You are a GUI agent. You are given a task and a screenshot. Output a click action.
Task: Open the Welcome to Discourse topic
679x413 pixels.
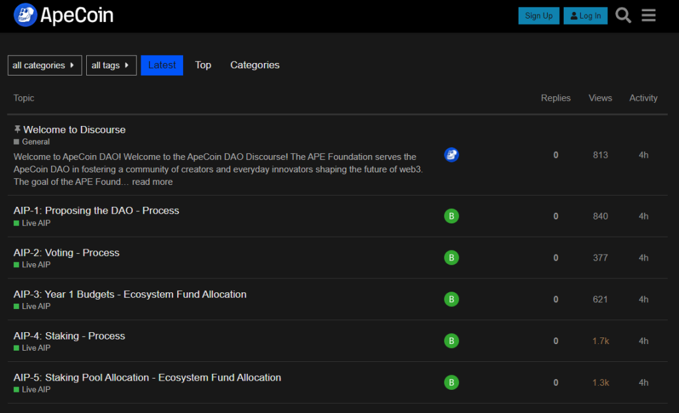(x=74, y=129)
